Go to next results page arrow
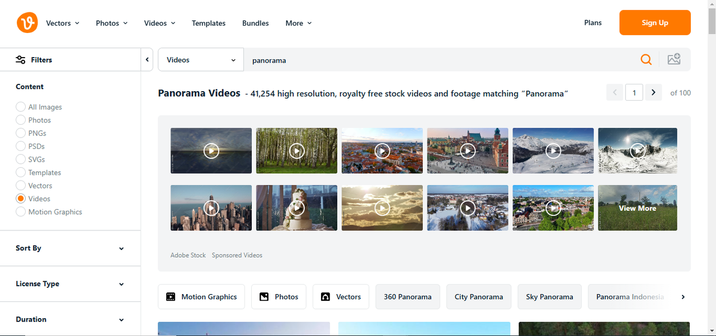Viewport: 716px width, 336px height. [653, 92]
